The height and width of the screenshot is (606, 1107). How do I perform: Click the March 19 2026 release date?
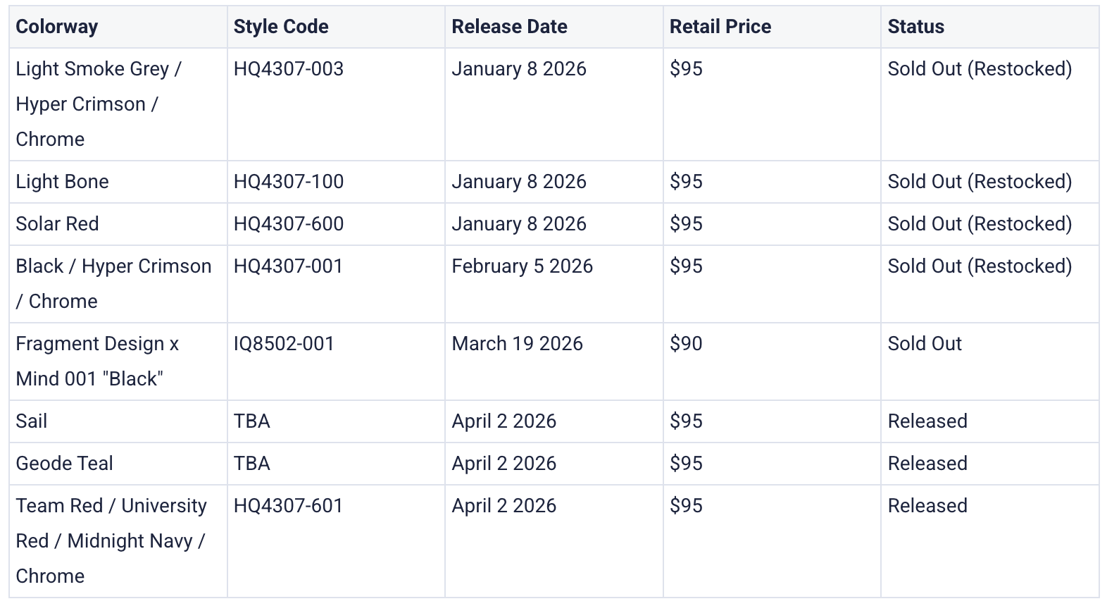point(517,344)
